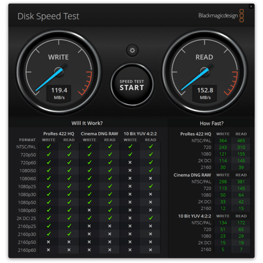Click How Fast? Cinema DNG RAW section heading
263x263 pixels.
(x=192, y=175)
